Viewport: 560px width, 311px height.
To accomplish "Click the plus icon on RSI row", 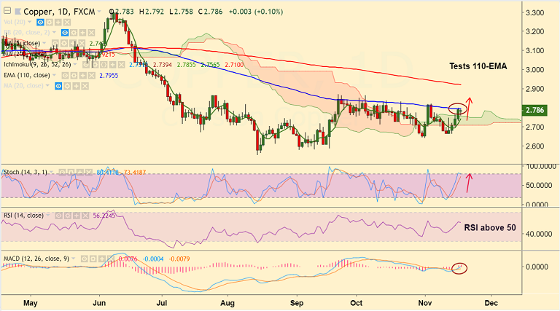I will [77, 216].
